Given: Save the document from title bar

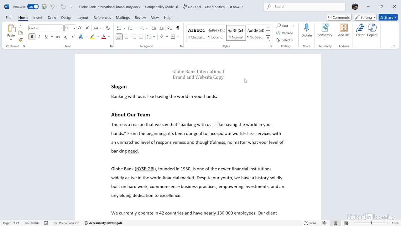Looking at the screenshot, I should pyautogui.click(x=44, y=7).
